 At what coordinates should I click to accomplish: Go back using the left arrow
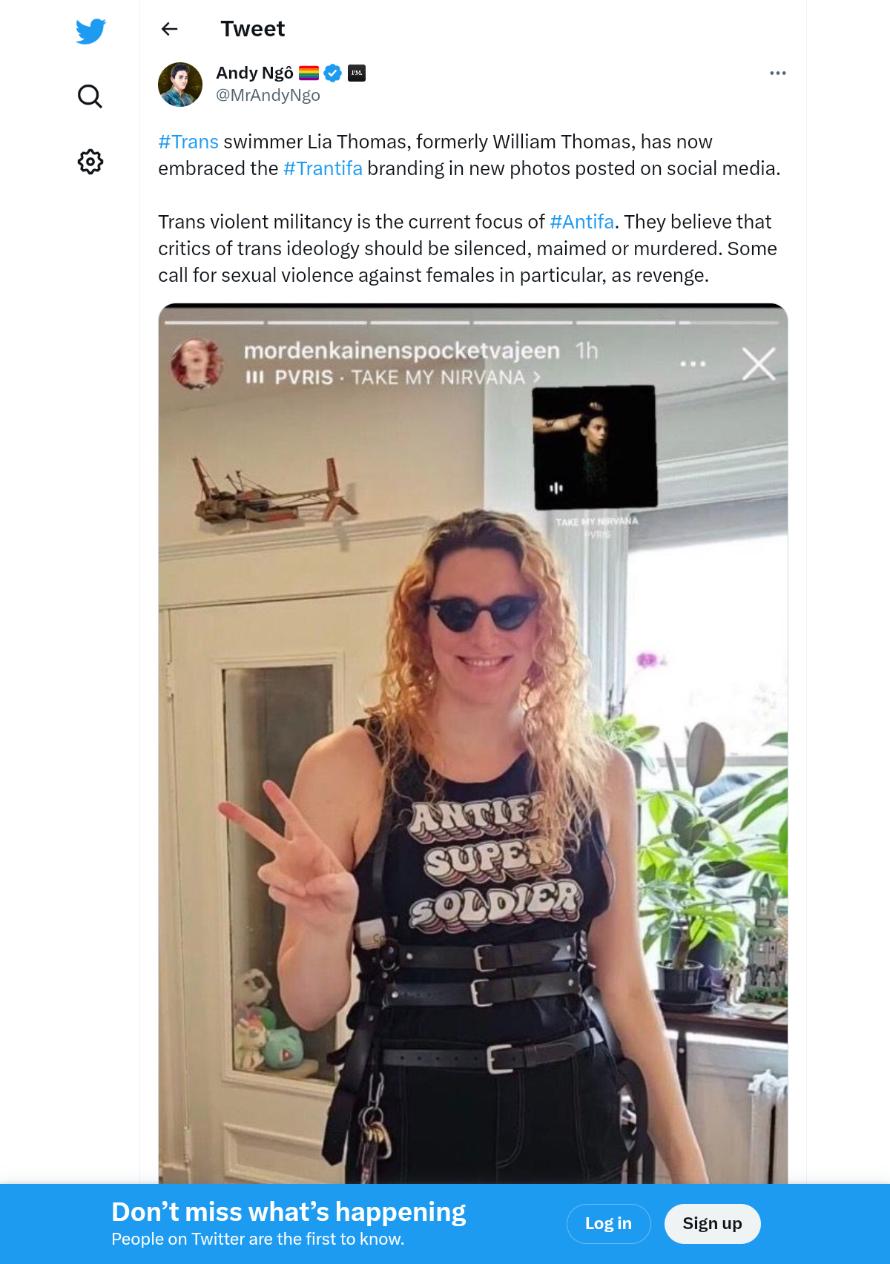click(170, 29)
